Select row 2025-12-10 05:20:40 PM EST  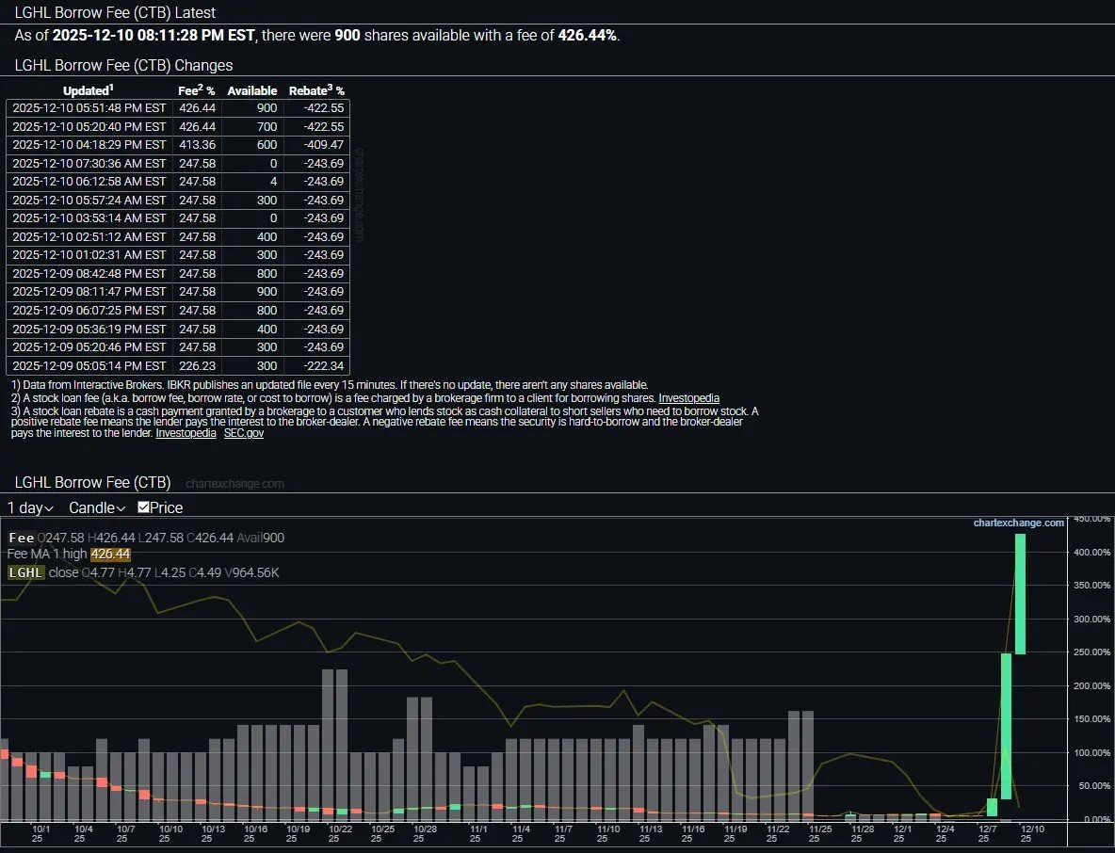click(178, 126)
